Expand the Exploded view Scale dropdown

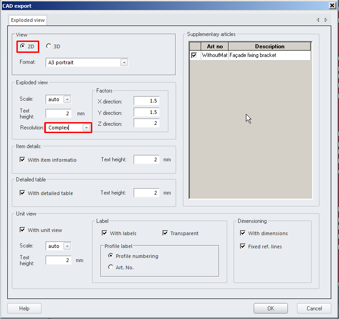click(67, 99)
